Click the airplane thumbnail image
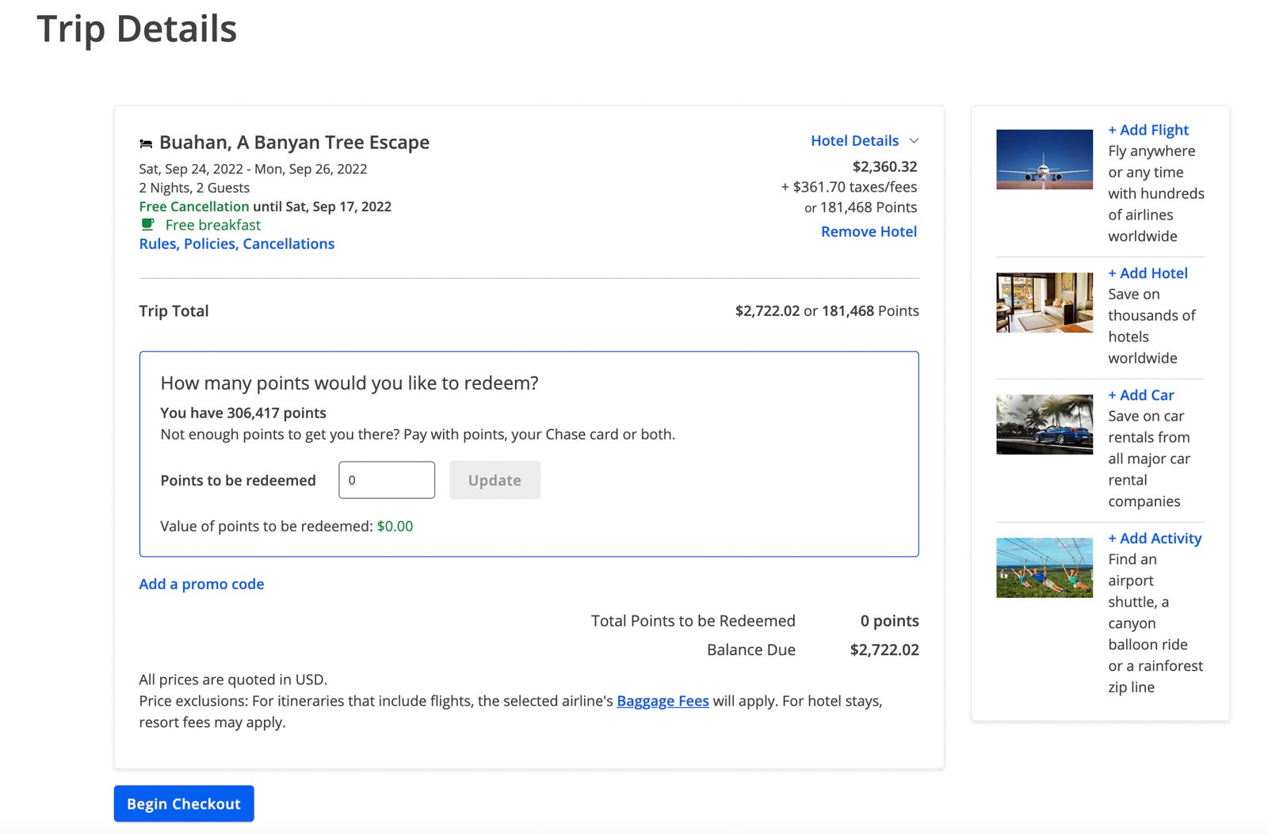This screenshot has height=834, width=1268. click(1044, 159)
